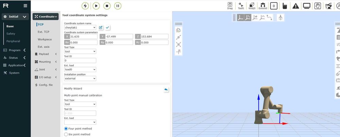
Task: Open the Tool0 wrench icon
Action: pos(241,6)
